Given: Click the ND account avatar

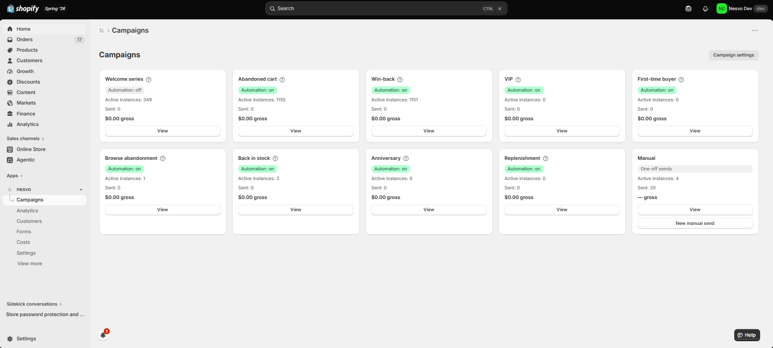Looking at the screenshot, I should click(x=721, y=8).
